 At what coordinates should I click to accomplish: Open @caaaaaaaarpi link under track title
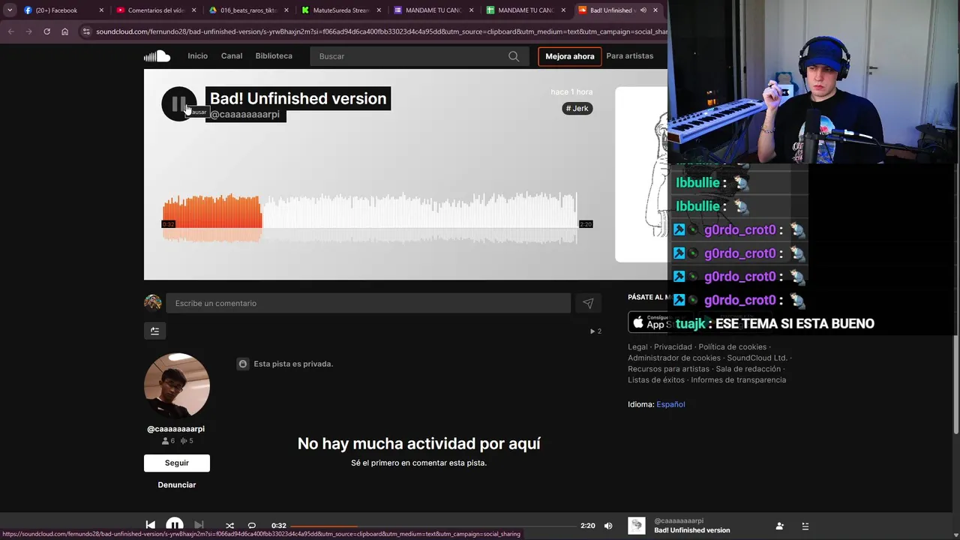[x=244, y=115]
